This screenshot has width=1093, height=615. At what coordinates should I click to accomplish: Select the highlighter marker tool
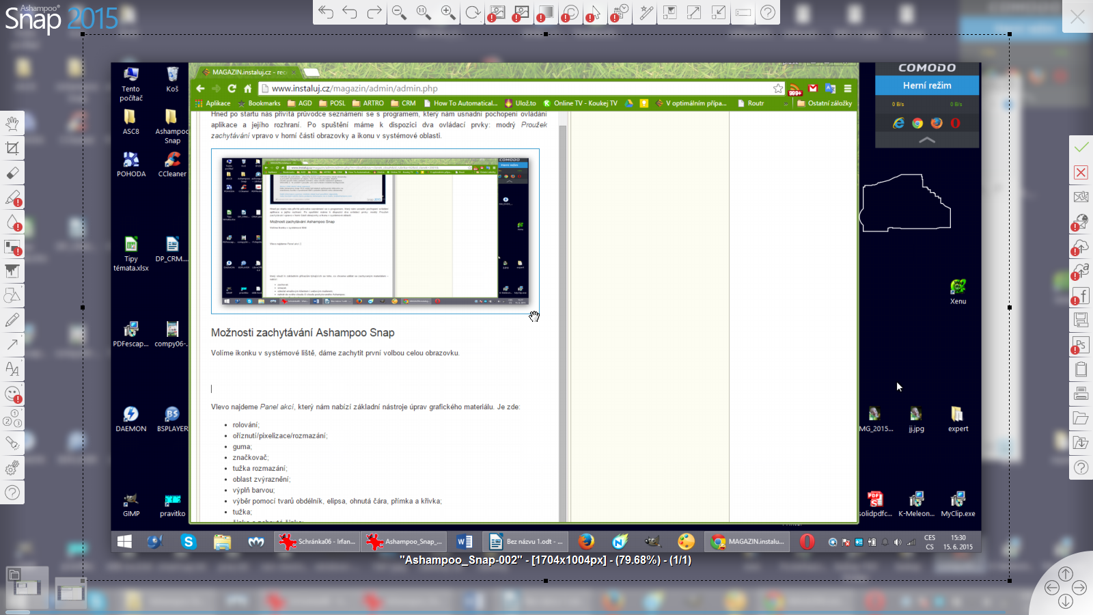tap(12, 197)
